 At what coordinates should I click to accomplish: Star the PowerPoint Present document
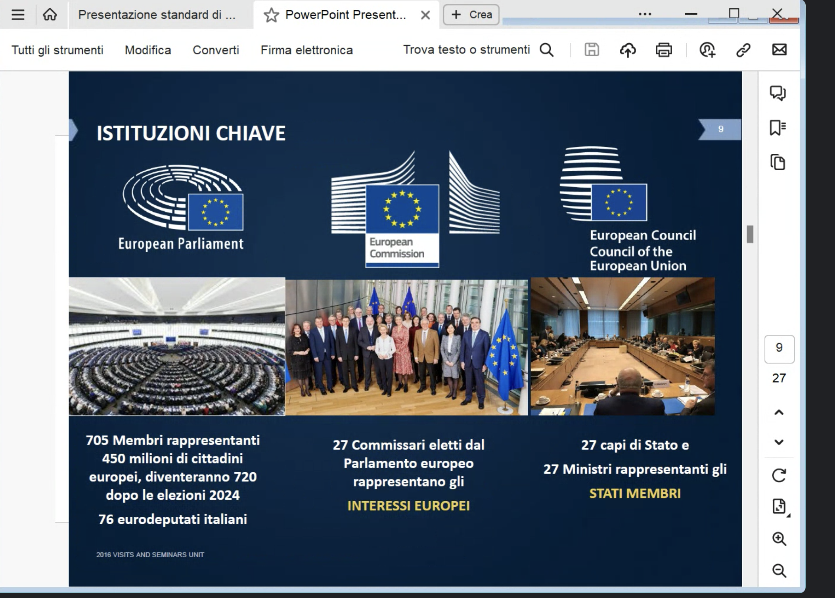(271, 15)
